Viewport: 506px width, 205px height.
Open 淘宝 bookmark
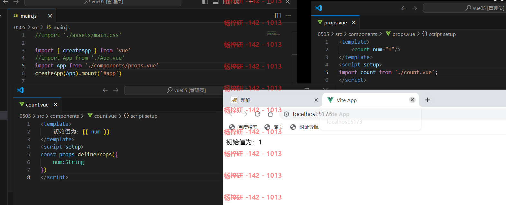(x=274, y=127)
